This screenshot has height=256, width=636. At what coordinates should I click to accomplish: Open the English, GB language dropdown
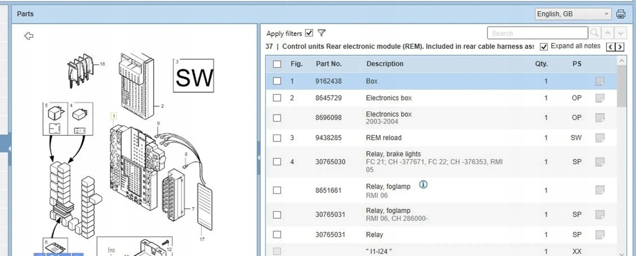573,14
